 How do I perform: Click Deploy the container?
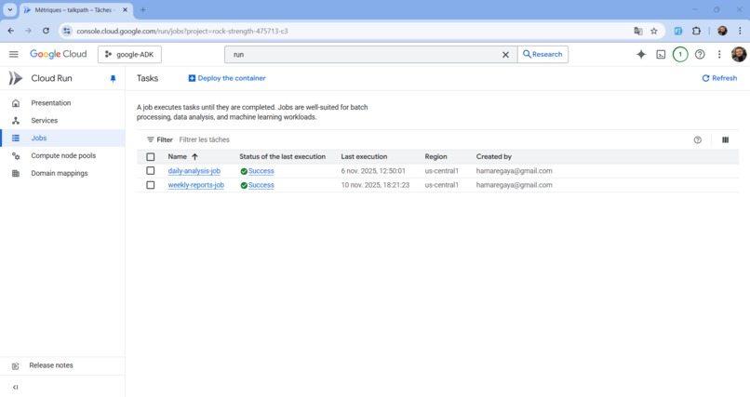(x=227, y=78)
